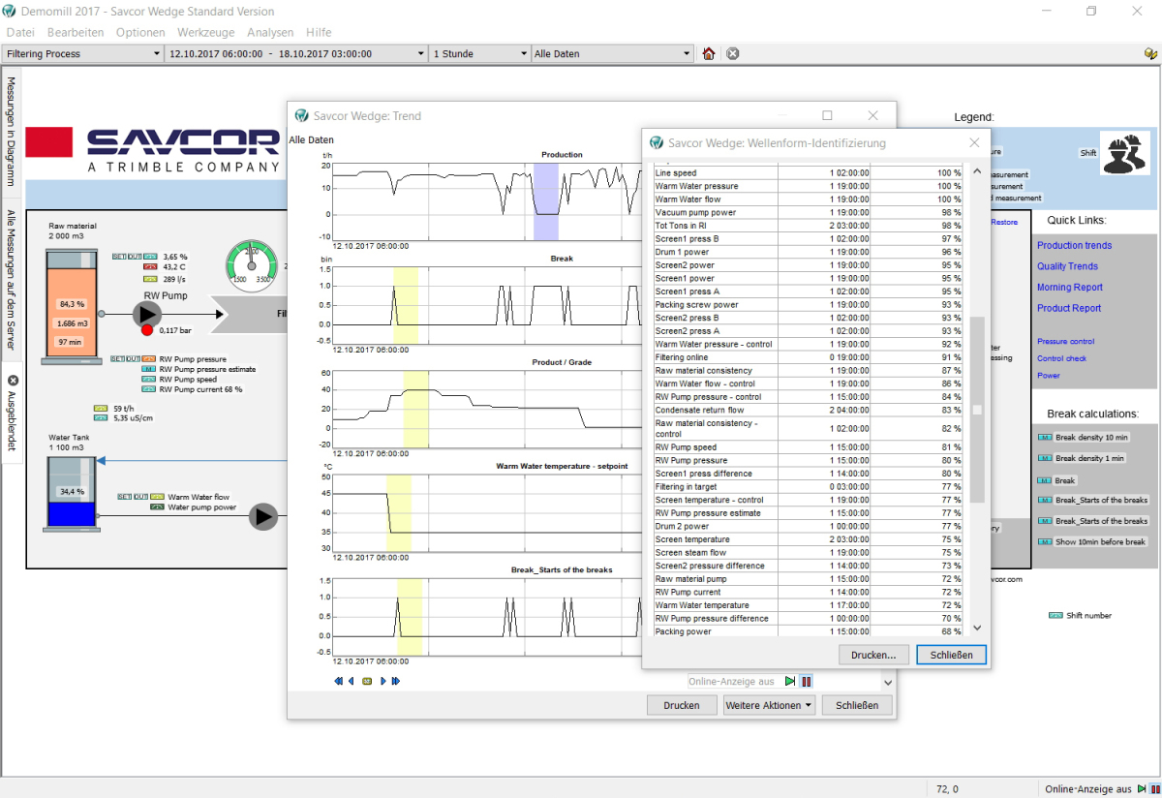The height and width of the screenshot is (798, 1162).
Task: Open the Hilfe menu
Action: point(319,32)
